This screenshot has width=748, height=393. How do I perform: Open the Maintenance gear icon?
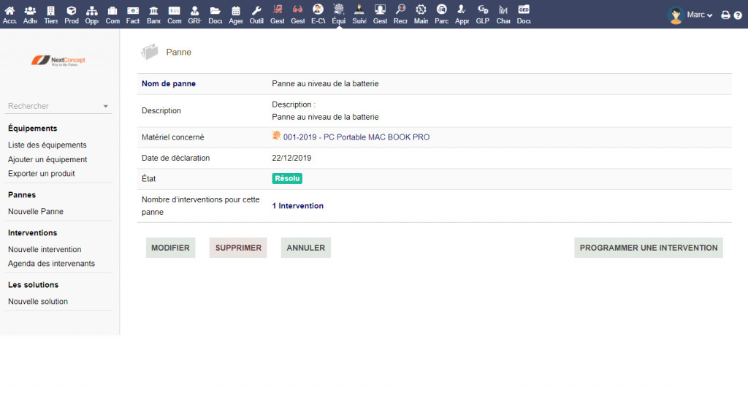[421, 14]
